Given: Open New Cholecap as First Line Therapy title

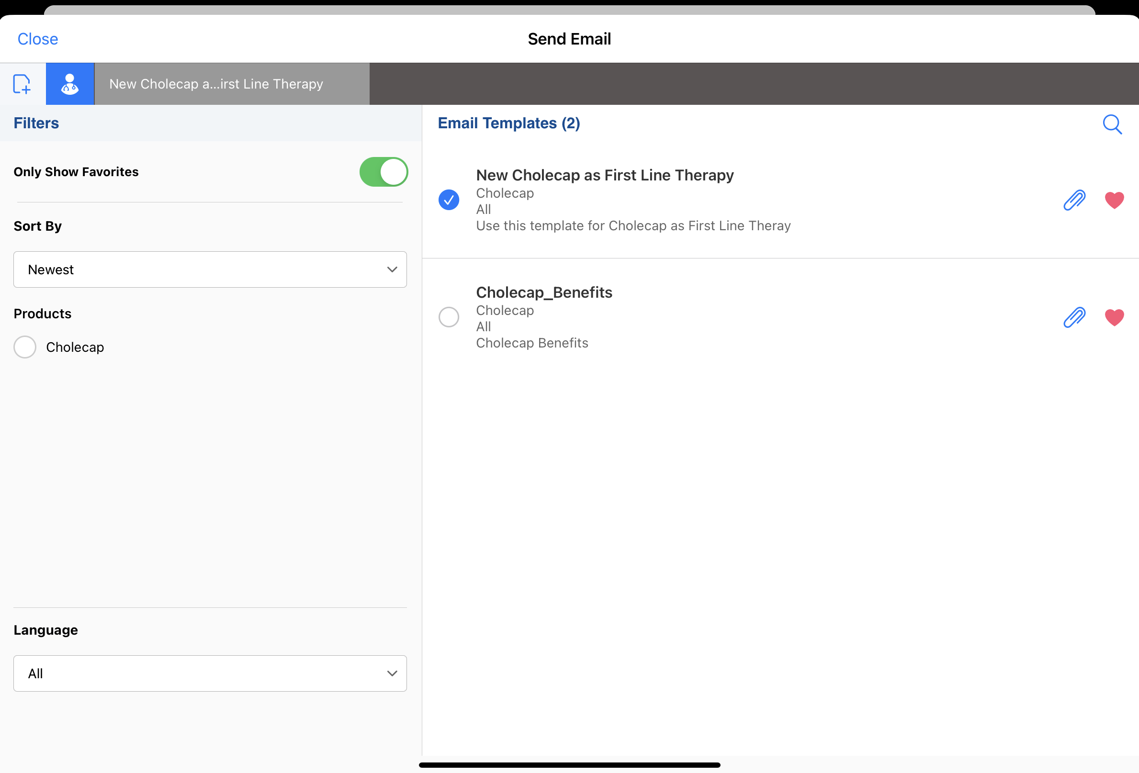Looking at the screenshot, I should [604, 175].
